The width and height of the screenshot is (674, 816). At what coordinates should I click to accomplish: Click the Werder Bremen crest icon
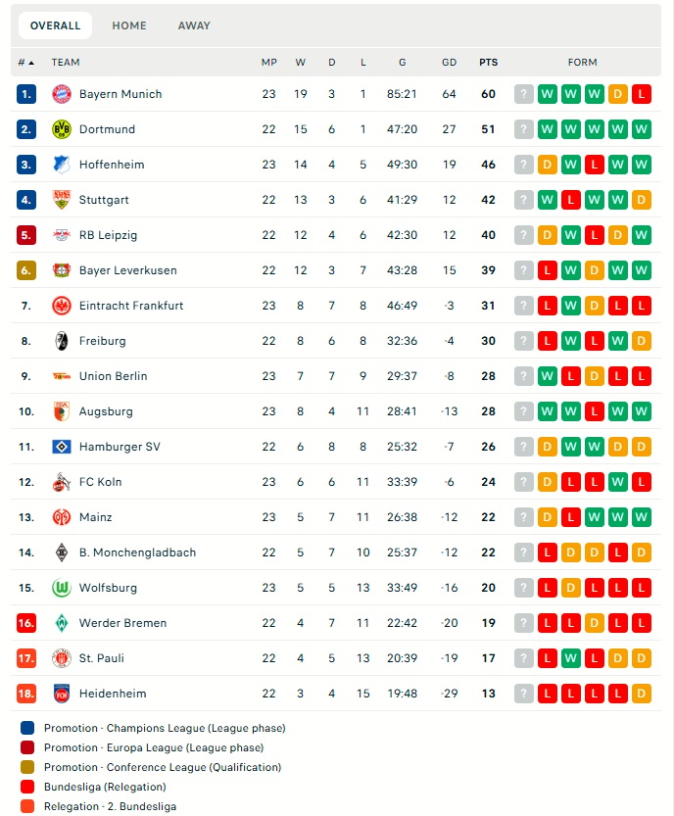pos(62,623)
